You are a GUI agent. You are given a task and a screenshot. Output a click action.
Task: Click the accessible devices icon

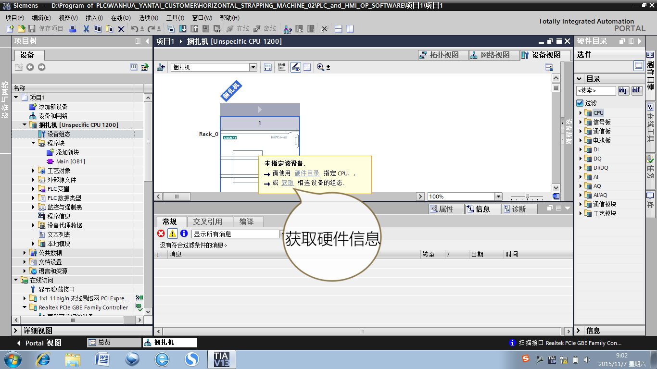[x=287, y=29]
